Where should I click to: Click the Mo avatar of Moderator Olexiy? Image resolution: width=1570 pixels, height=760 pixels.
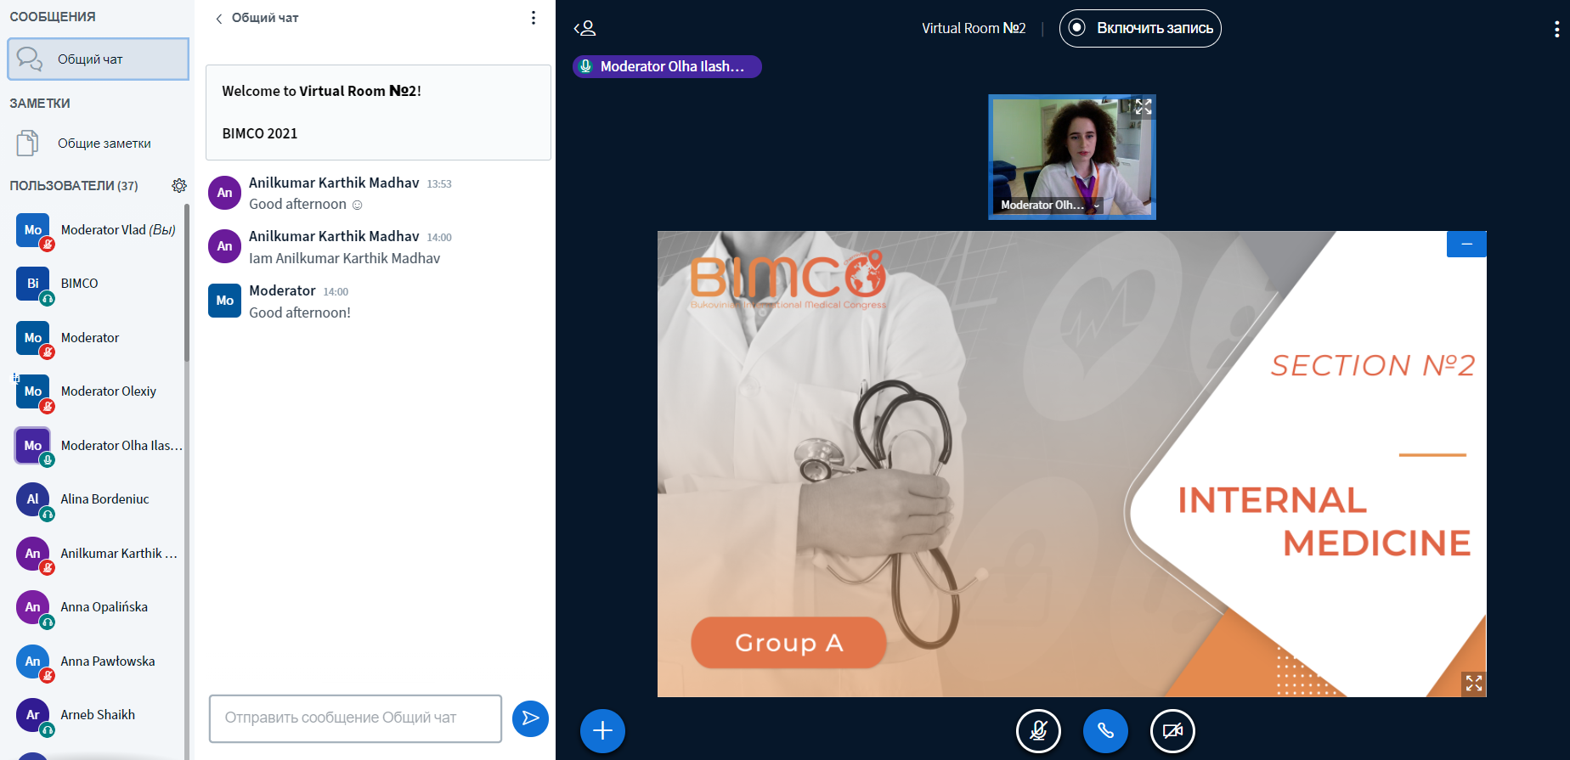coord(33,391)
